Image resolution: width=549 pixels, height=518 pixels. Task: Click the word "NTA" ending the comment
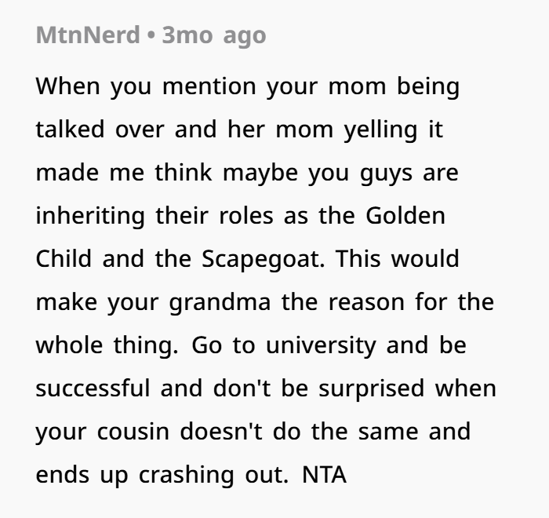click(324, 476)
